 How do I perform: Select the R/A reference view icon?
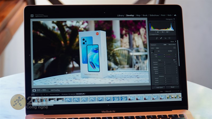(x=38, y=90)
